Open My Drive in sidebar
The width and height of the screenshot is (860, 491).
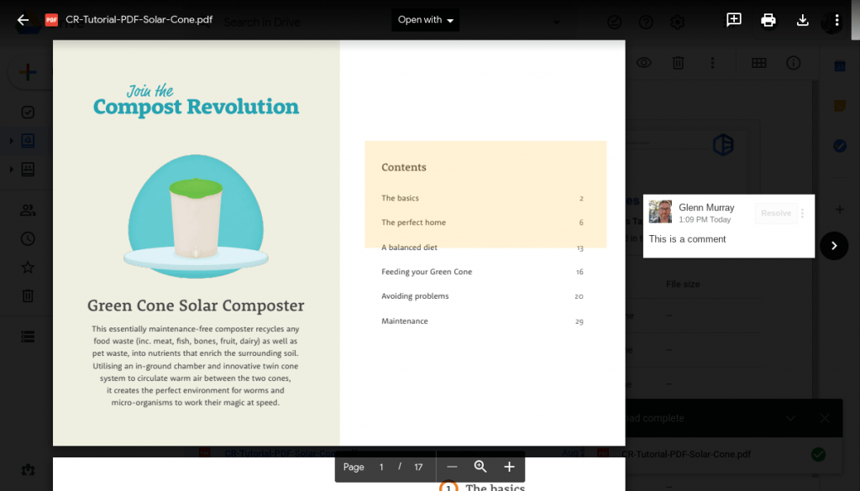[28, 140]
